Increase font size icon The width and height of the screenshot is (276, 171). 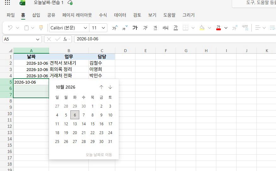pos(115,28)
